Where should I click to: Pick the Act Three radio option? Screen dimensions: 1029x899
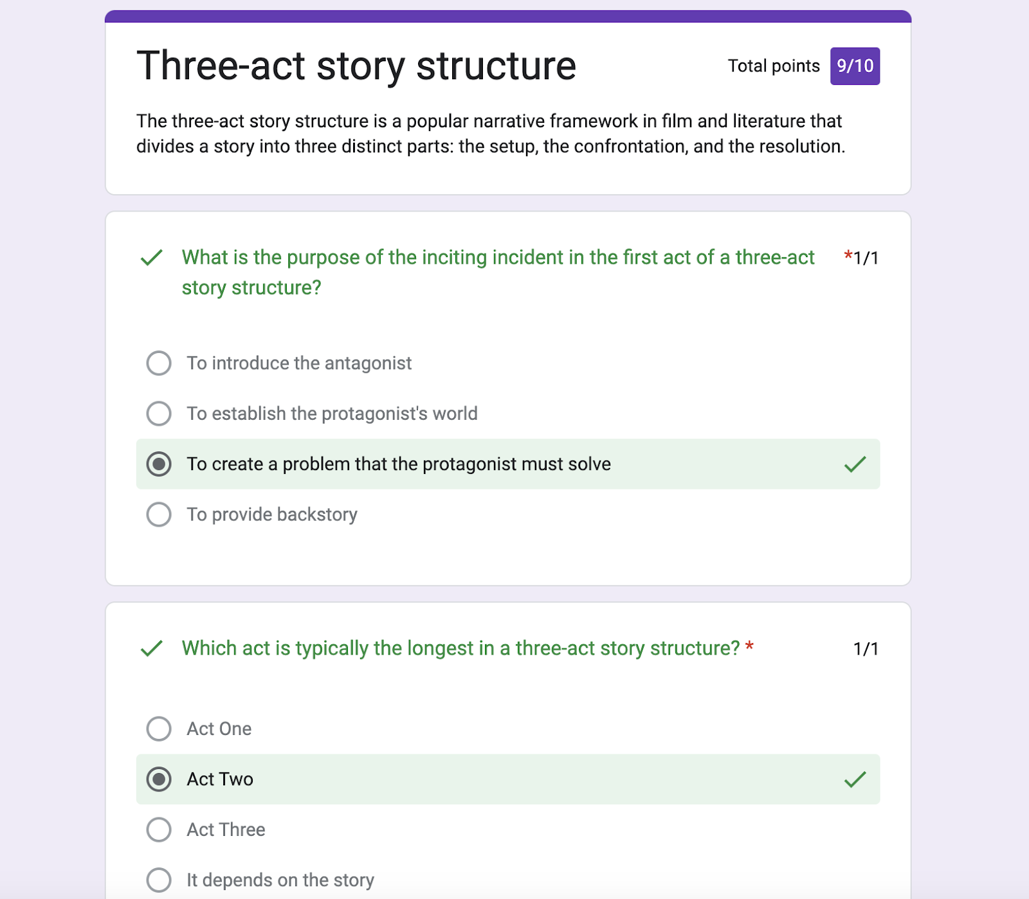[x=159, y=830]
